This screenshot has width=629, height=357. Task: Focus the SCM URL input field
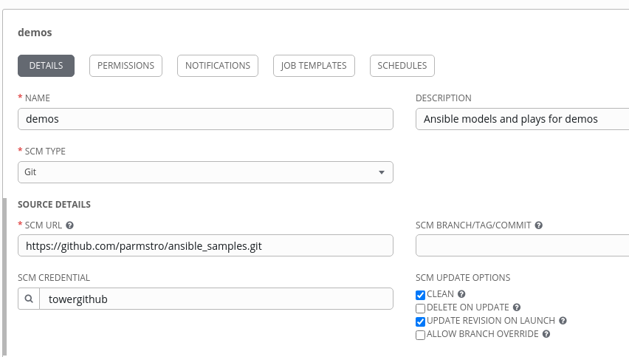[x=205, y=245]
